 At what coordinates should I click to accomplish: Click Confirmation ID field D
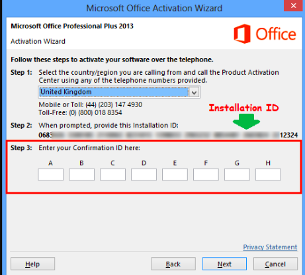pos(144,175)
